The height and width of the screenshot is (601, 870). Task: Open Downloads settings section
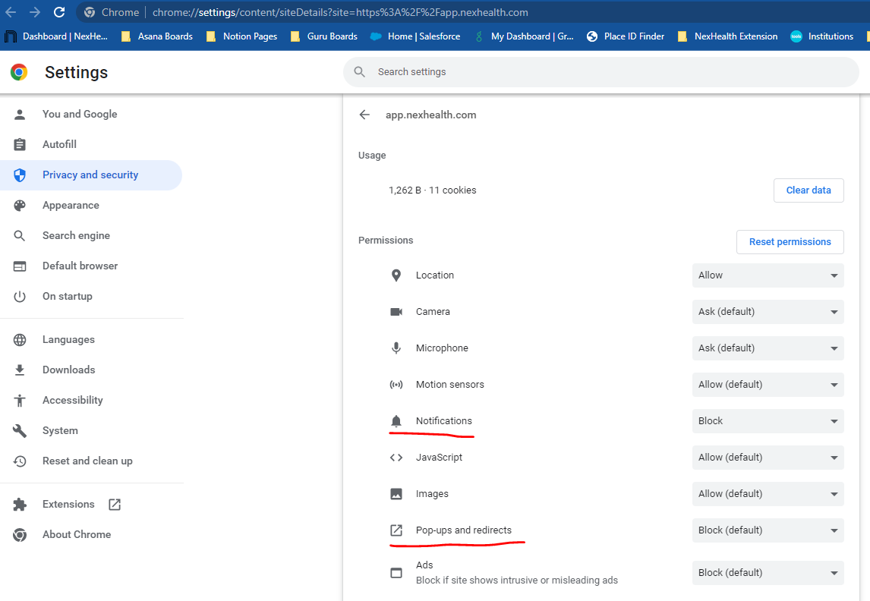pyautogui.click(x=91, y=370)
